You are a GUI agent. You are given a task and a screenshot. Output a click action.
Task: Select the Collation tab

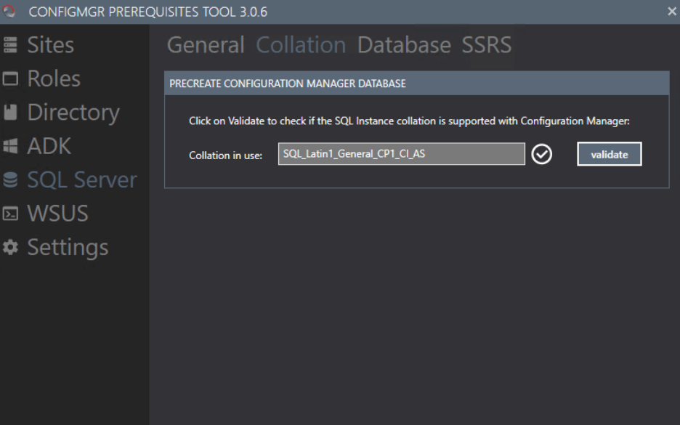(300, 45)
